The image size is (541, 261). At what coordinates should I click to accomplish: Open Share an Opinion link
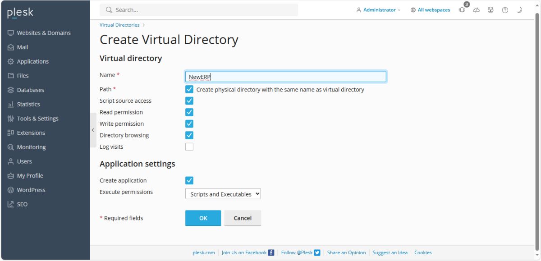click(x=346, y=252)
